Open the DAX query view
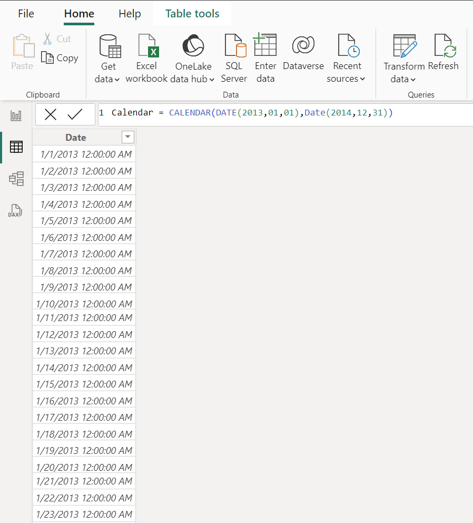 (x=15, y=210)
